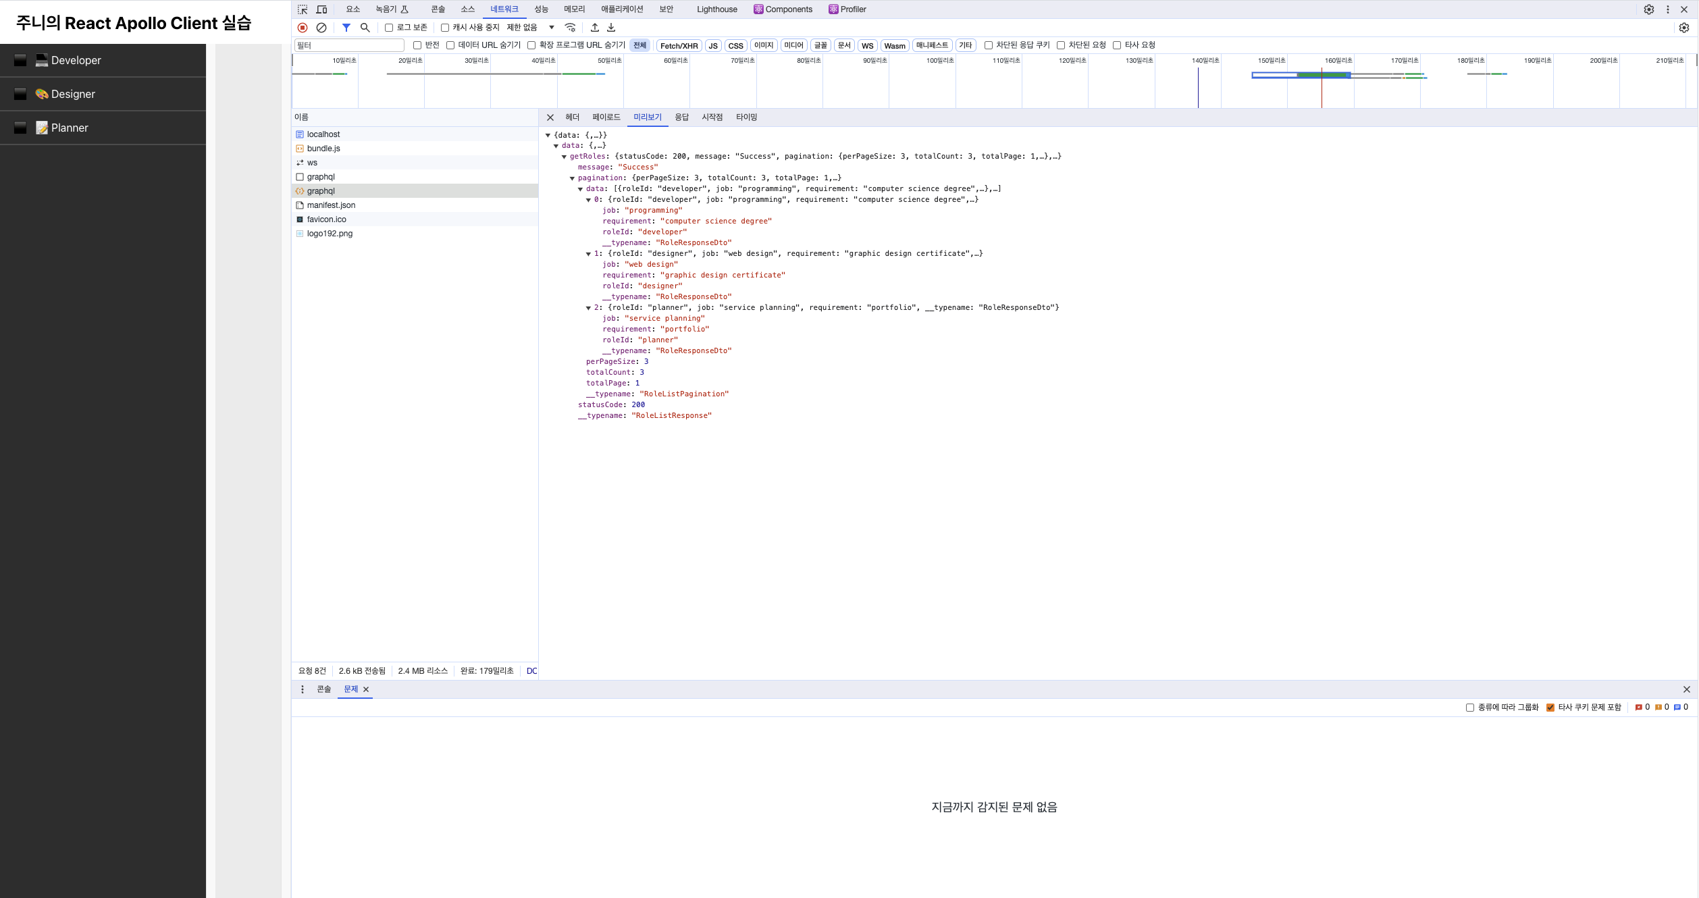Uncheck 타사 쿠키 문제 포함 checkbox
Viewport: 1699px width, 898px height.
1550,708
